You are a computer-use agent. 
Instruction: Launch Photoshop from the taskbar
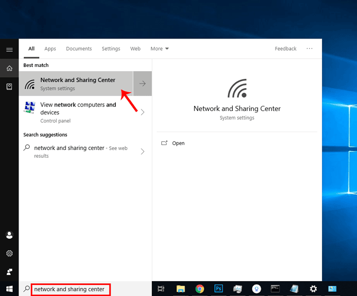(x=218, y=289)
